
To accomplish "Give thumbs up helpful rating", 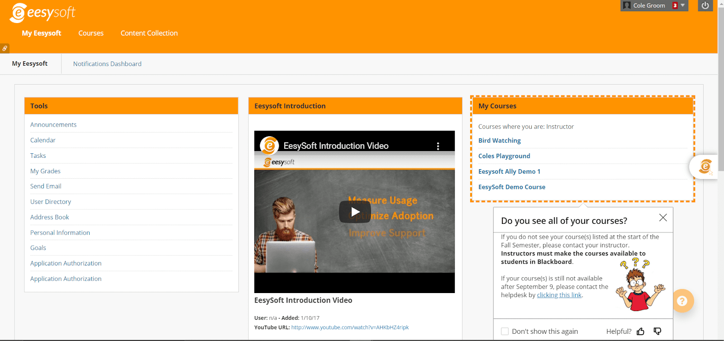I will [640, 332].
